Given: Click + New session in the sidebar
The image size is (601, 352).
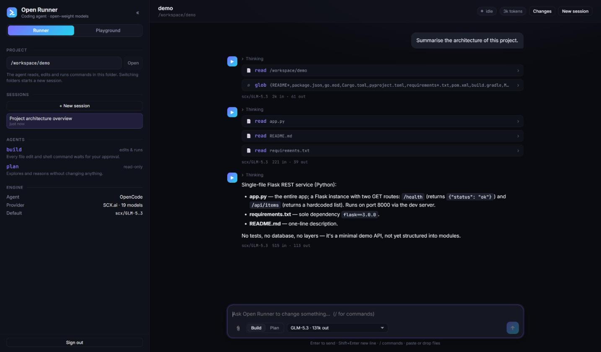Looking at the screenshot, I should coord(75,106).
